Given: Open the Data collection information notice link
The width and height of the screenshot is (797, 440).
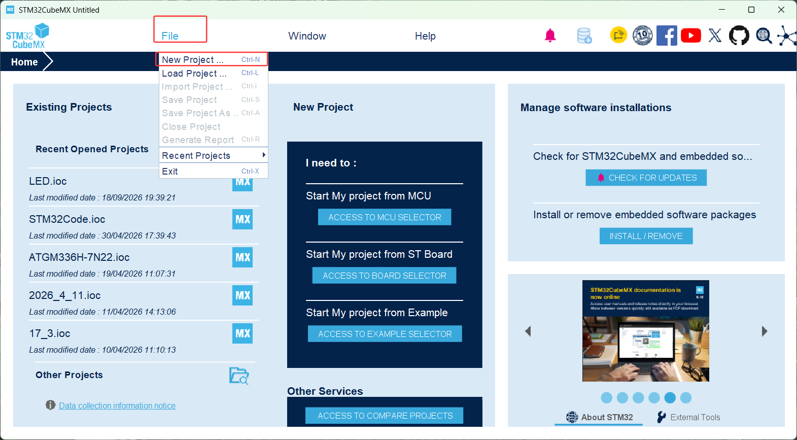Looking at the screenshot, I should coord(117,405).
